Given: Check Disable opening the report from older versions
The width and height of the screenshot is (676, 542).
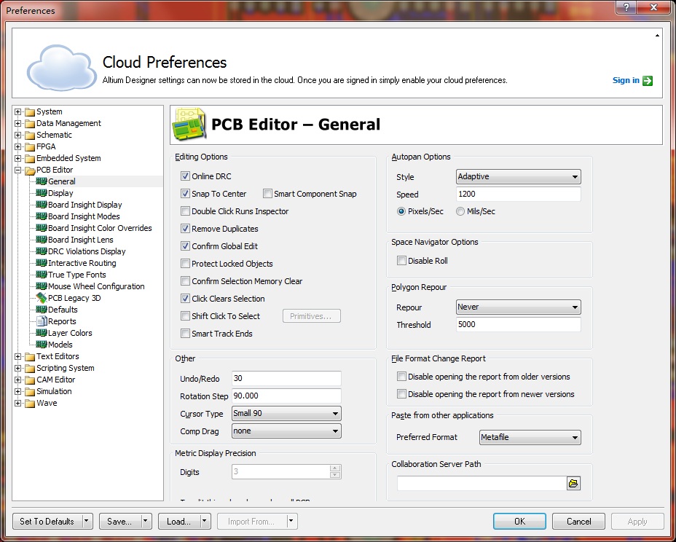Looking at the screenshot, I should pos(402,377).
